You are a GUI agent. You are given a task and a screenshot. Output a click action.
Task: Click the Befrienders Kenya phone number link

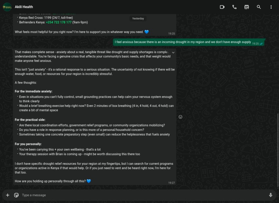click(x=59, y=22)
